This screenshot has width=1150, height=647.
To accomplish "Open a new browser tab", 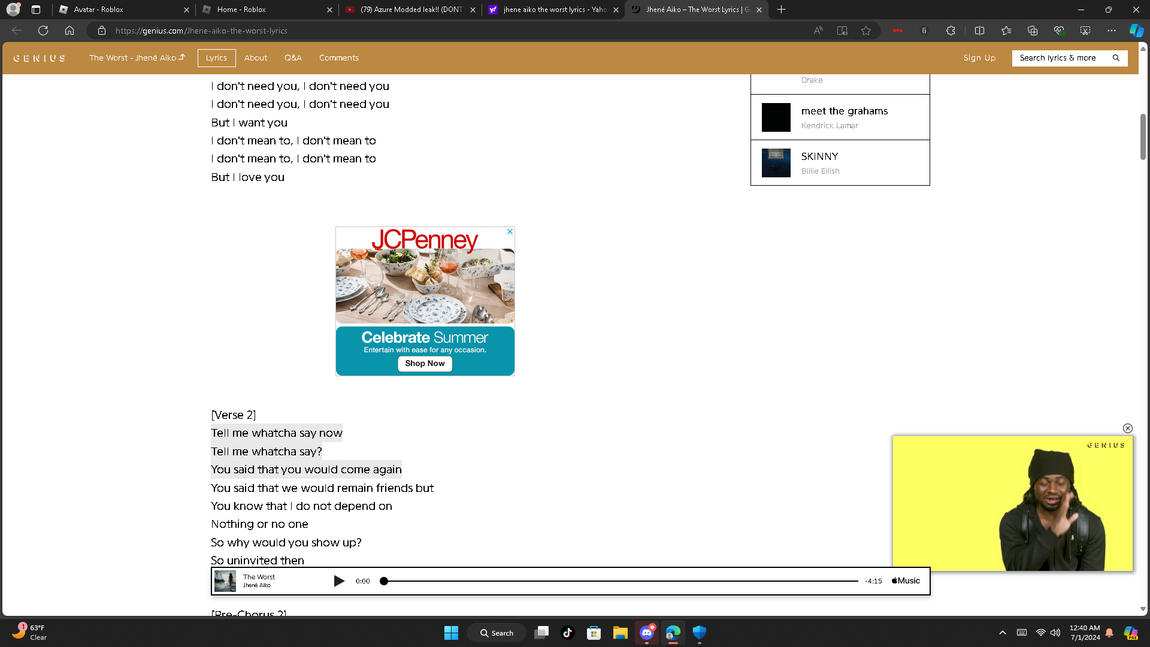I will tap(781, 10).
